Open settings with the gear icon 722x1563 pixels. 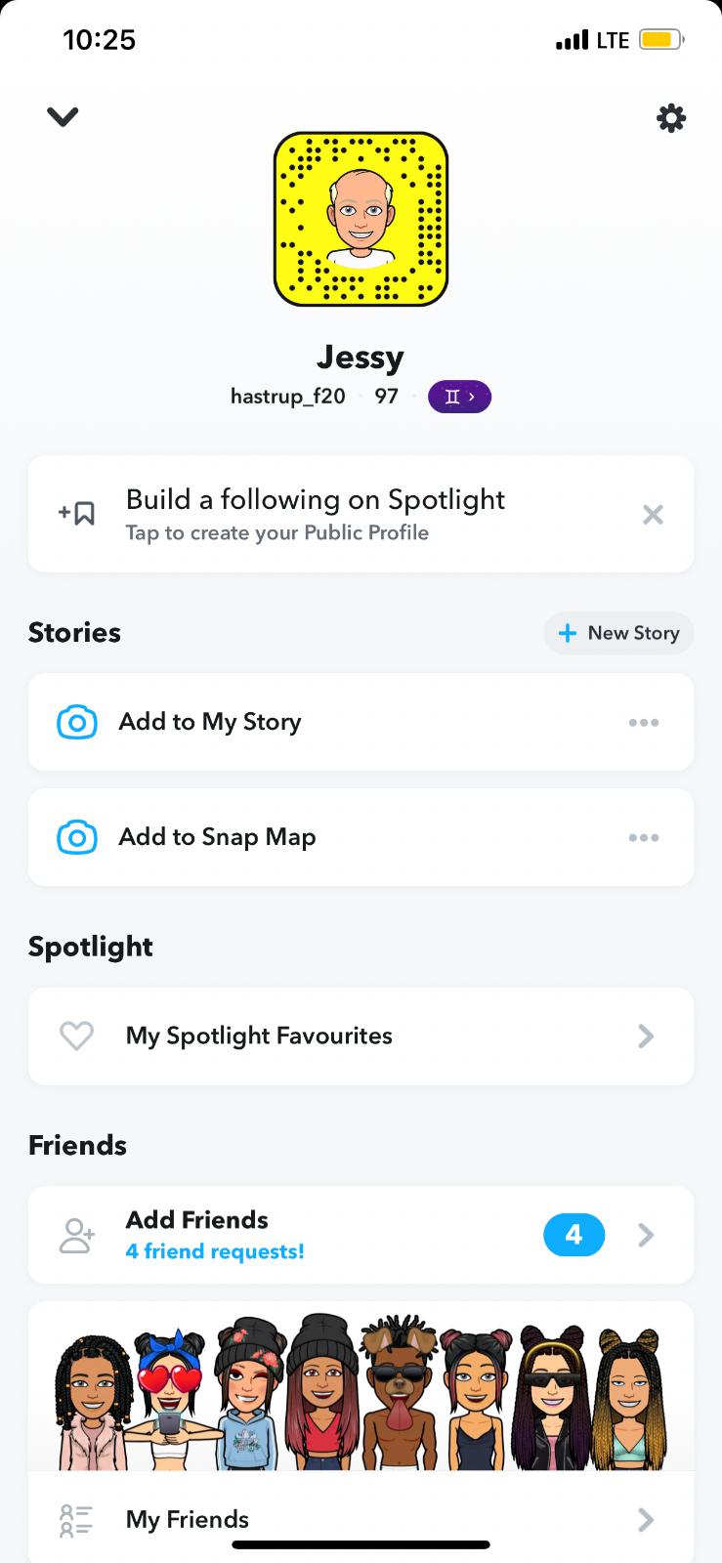click(x=670, y=118)
